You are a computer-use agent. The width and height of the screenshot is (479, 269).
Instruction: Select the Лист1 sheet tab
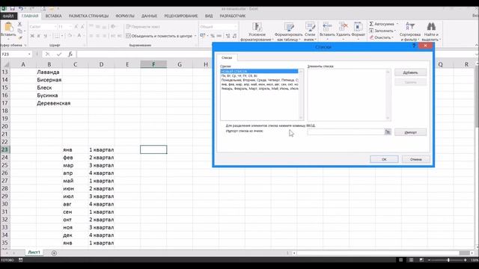[34, 253]
